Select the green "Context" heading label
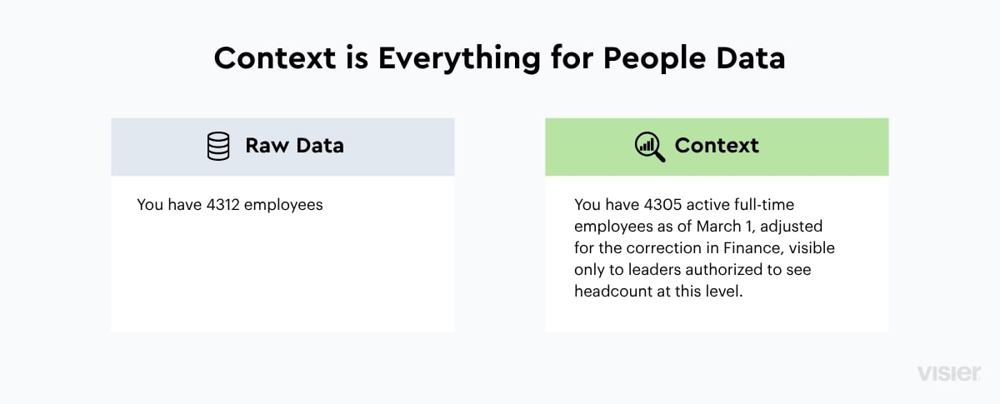This screenshot has height=404, width=1000. tap(717, 146)
